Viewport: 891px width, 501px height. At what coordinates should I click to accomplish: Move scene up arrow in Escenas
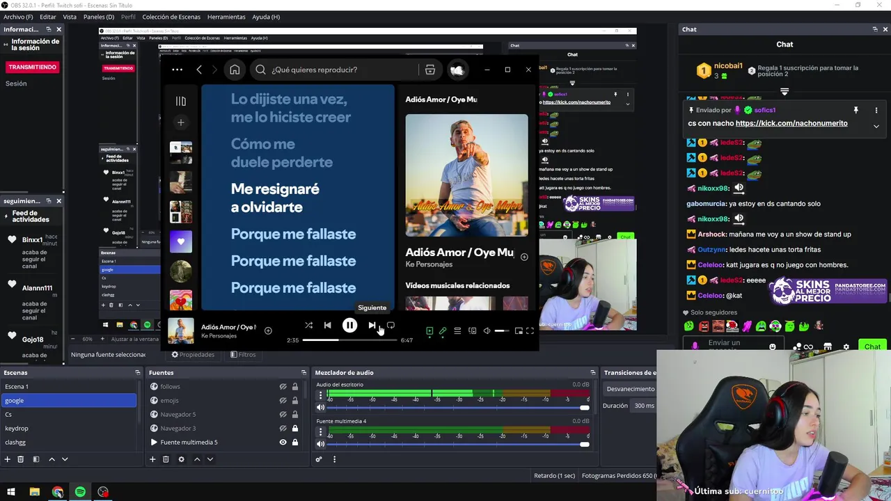tap(52, 459)
